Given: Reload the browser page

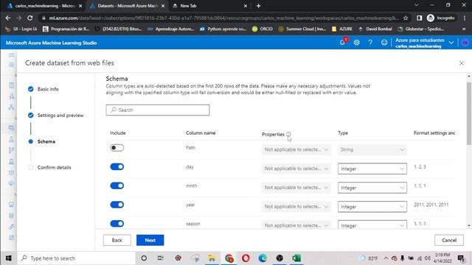Looking at the screenshot, I should click(x=29, y=18).
